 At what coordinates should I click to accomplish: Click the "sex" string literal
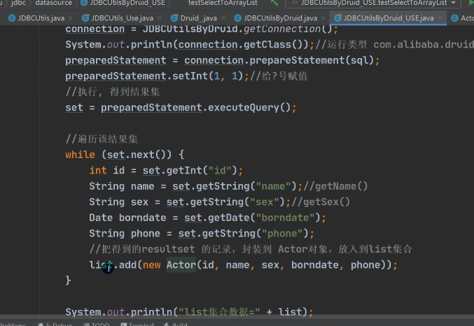pyautogui.click(x=264, y=201)
